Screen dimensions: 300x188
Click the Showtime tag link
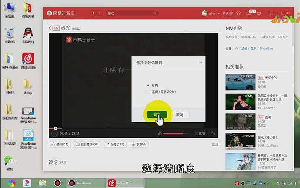266,48
